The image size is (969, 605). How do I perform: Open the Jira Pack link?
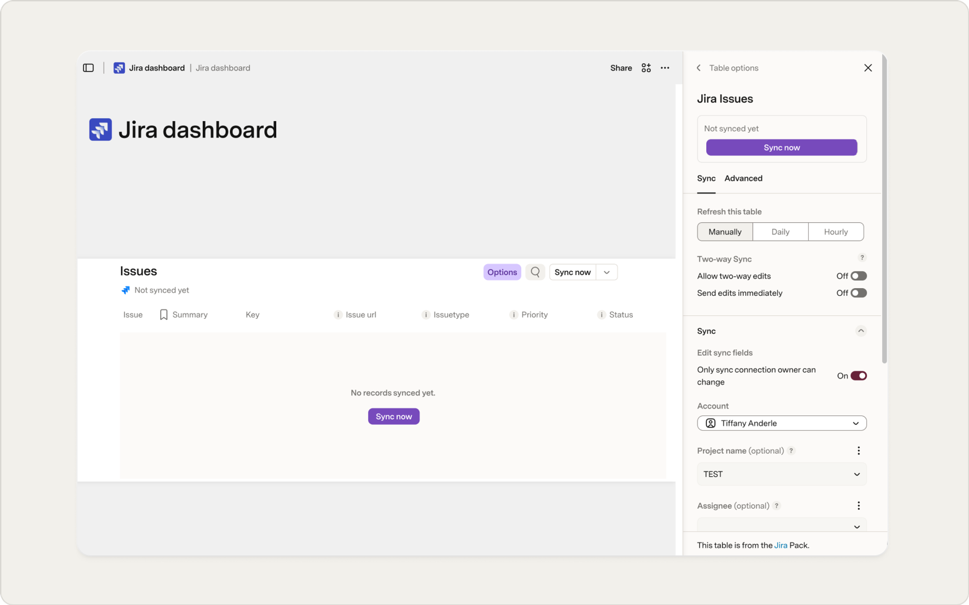(x=781, y=545)
